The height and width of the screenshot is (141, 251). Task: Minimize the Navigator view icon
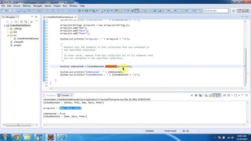32,17
